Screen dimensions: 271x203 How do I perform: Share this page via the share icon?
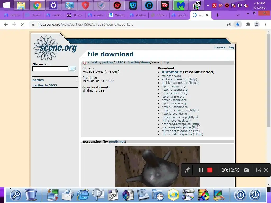pos(229,24)
